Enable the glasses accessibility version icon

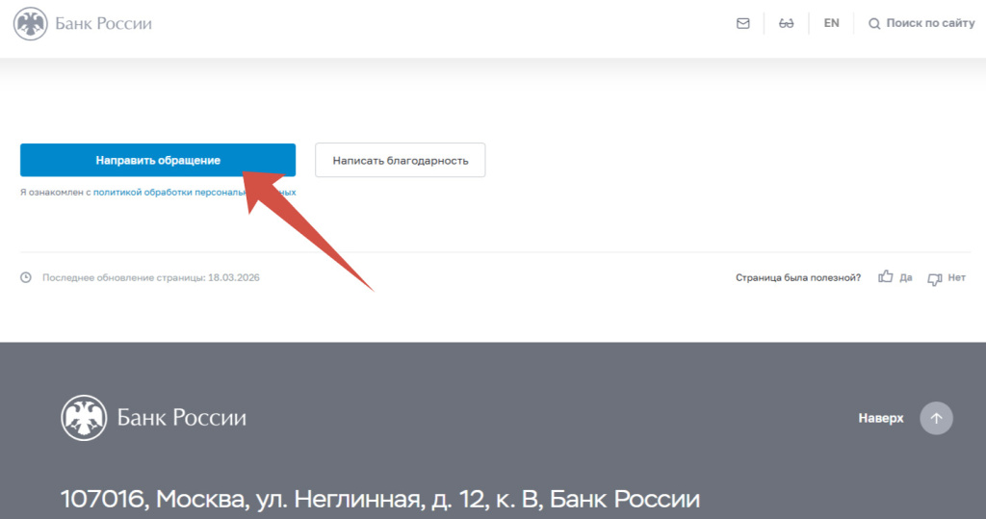point(786,23)
